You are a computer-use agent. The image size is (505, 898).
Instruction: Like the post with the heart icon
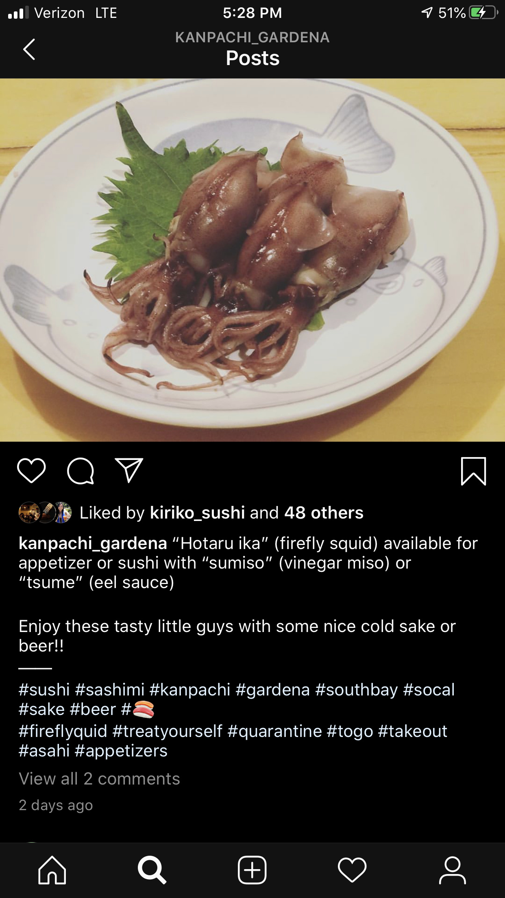click(x=31, y=471)
